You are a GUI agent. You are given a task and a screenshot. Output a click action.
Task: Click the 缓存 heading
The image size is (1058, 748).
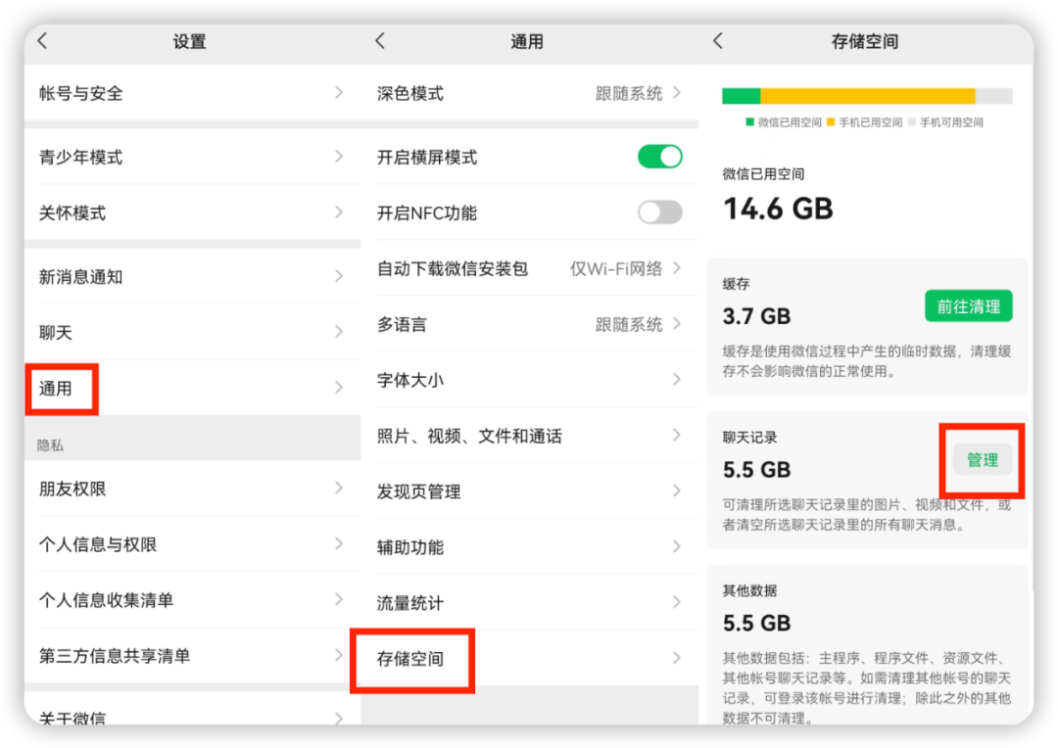736,284
